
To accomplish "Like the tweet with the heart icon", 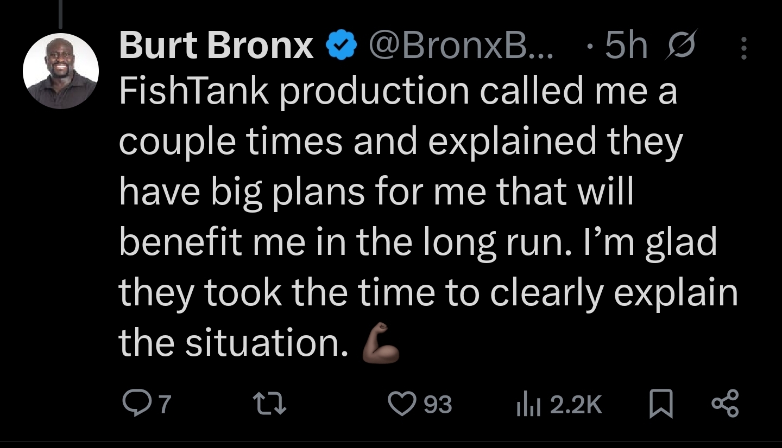I will tap(402, 405).
